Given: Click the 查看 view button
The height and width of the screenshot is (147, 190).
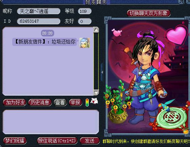Looking at the screenshot, I should click(60, 102).
